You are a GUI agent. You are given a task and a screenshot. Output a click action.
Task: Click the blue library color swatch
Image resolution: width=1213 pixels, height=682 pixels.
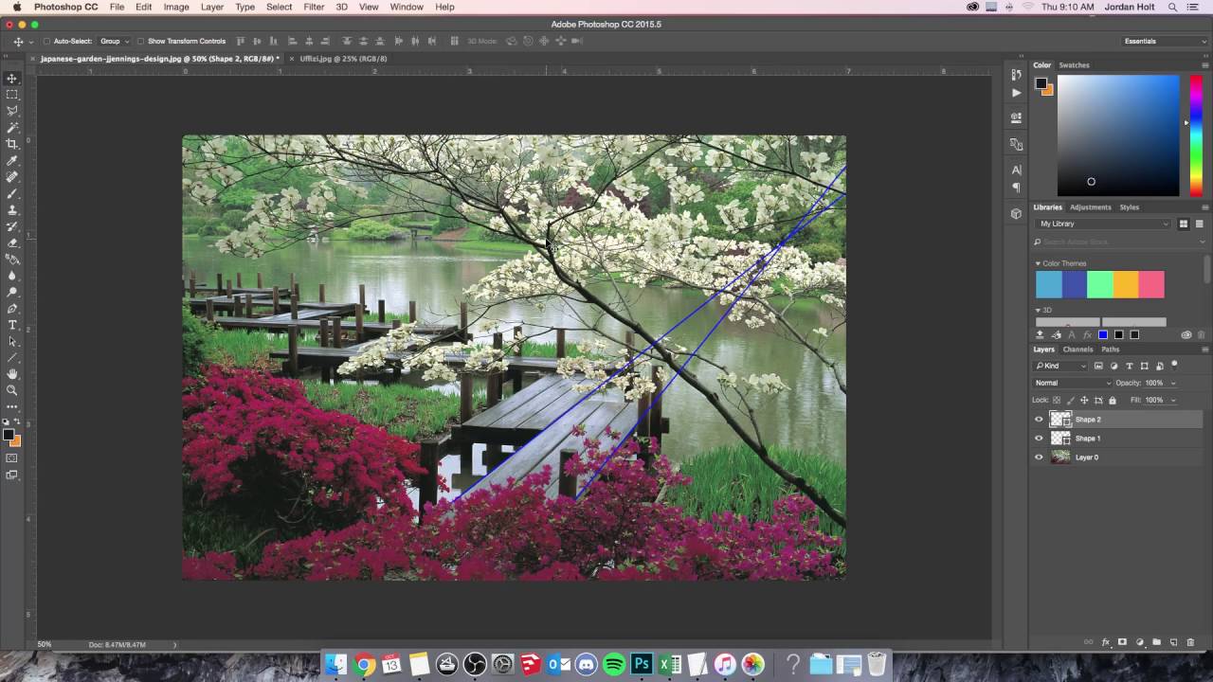[1103, 334]
